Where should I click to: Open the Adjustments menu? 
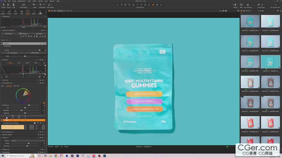click(x=22, y=1)
